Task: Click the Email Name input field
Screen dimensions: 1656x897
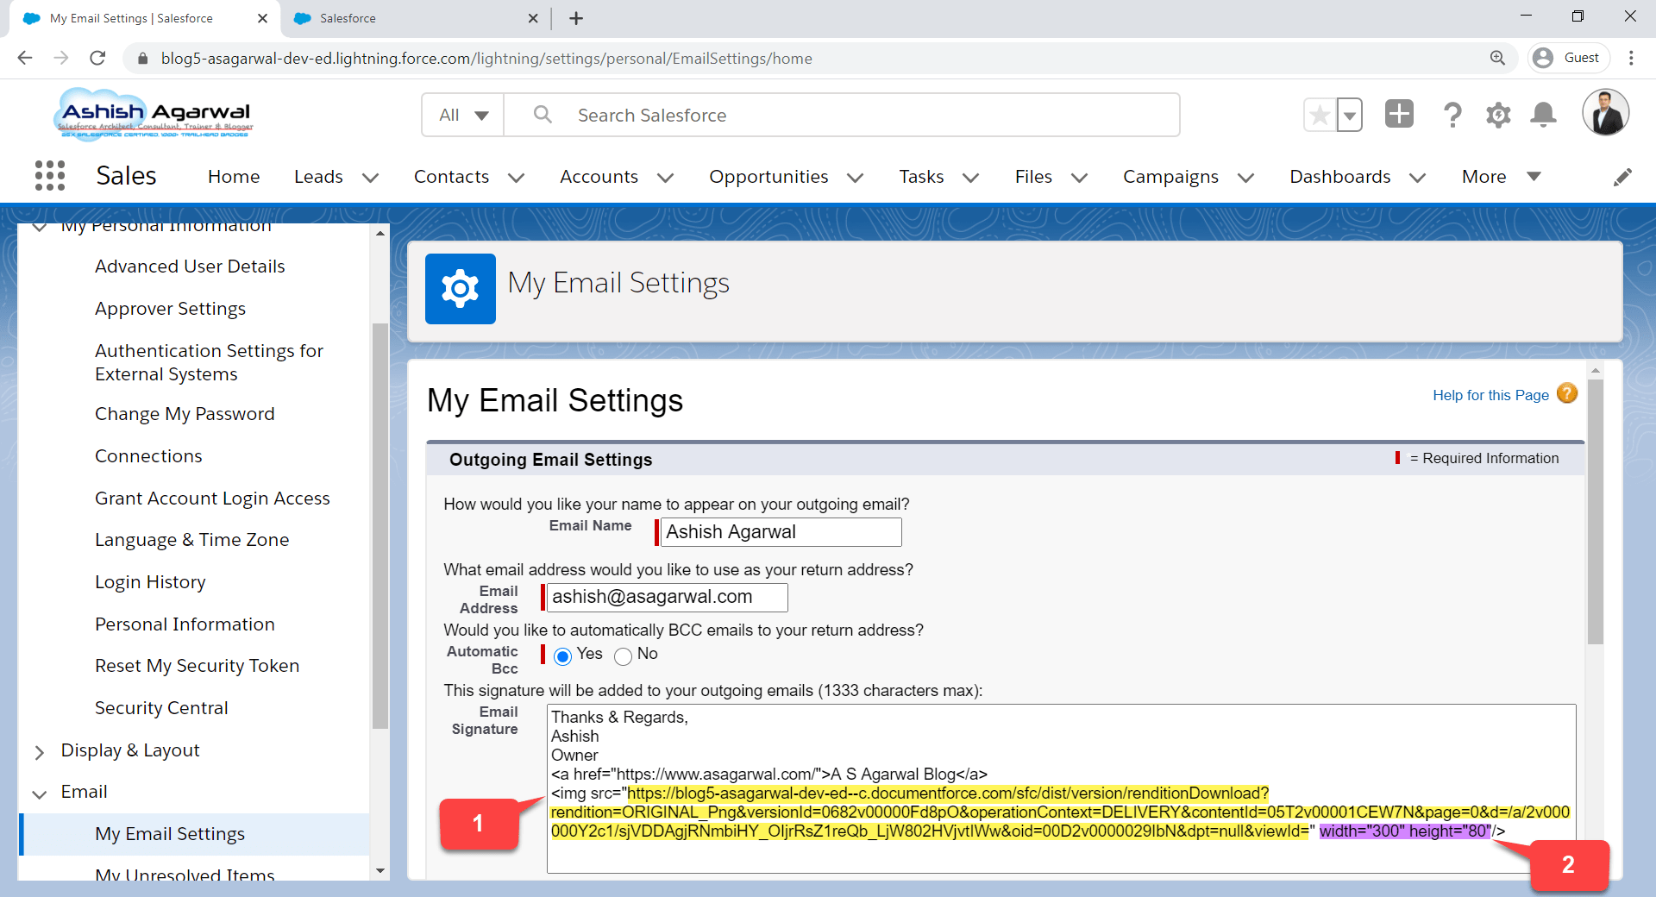Action: pos(781,532)
